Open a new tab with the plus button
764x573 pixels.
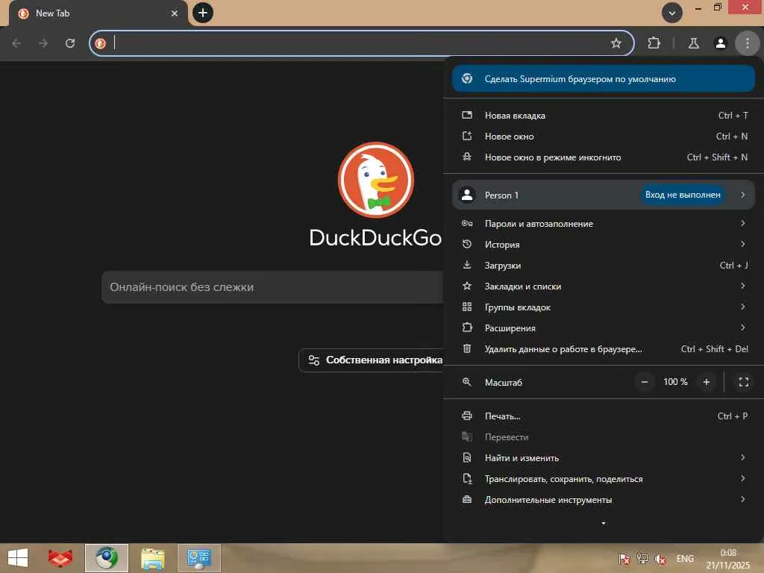[203, 13]
